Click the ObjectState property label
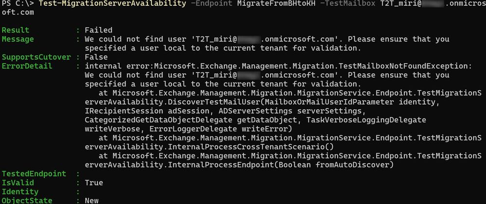 27,200
